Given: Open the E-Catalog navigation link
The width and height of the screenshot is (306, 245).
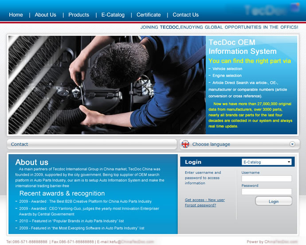Looking at the screenshot, I should coord(113,15).
